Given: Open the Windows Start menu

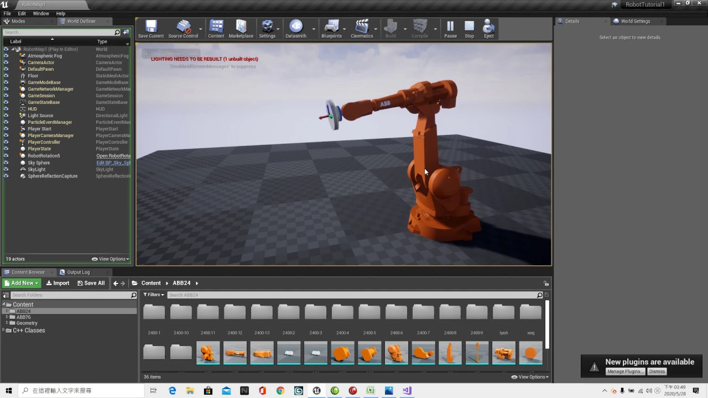Looking at the screenshot, I should click(x=9, y=390).
